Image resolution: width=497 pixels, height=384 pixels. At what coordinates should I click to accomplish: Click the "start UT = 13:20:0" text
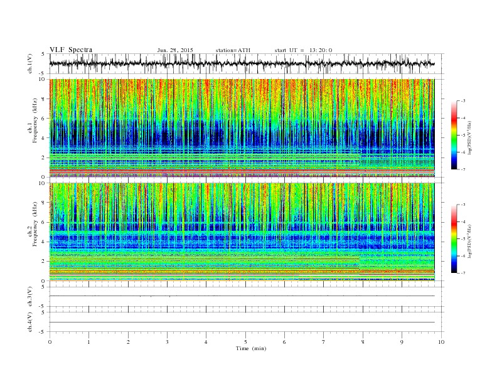tap(303, 50)
